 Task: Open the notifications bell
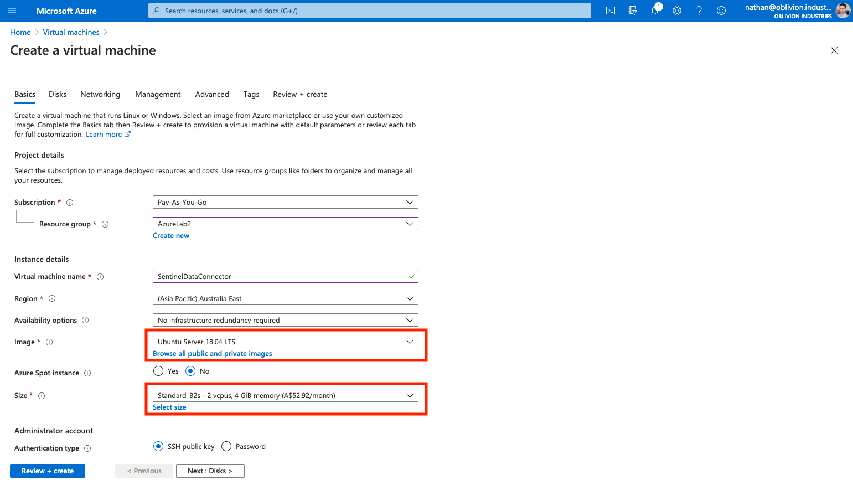(x=655, y=11)
